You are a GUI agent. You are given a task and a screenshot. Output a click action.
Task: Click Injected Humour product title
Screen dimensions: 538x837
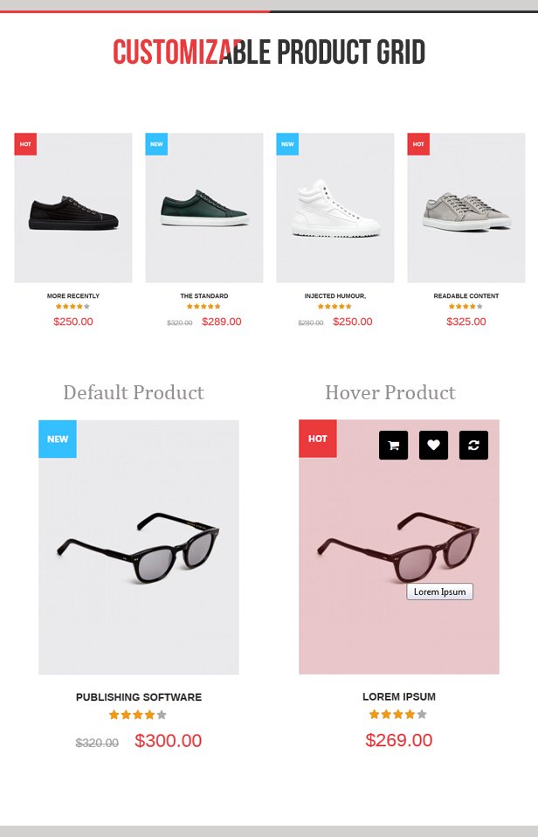point(335,295)
